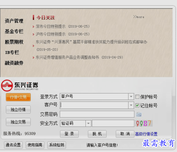Screen dimensions: 177x152
Task: Open 使用指南 button
Action: tap(35, 145)
